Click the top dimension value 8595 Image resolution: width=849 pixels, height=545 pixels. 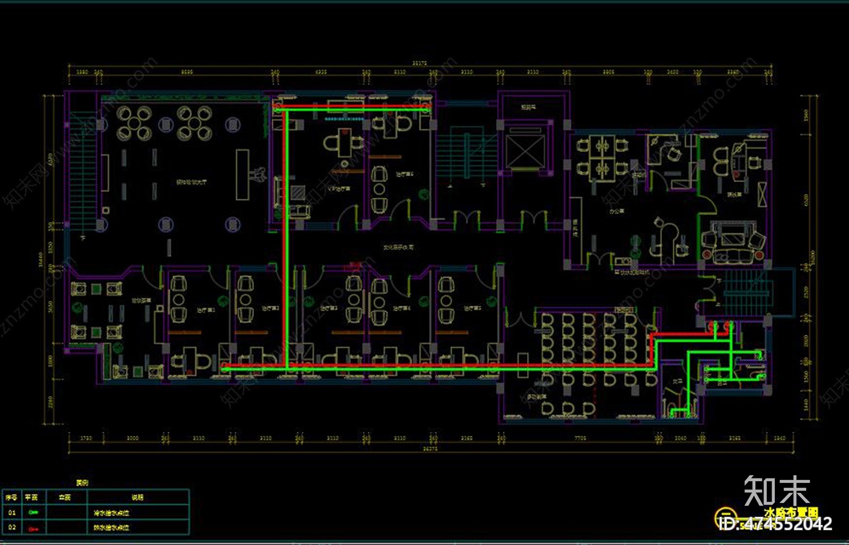187,71
